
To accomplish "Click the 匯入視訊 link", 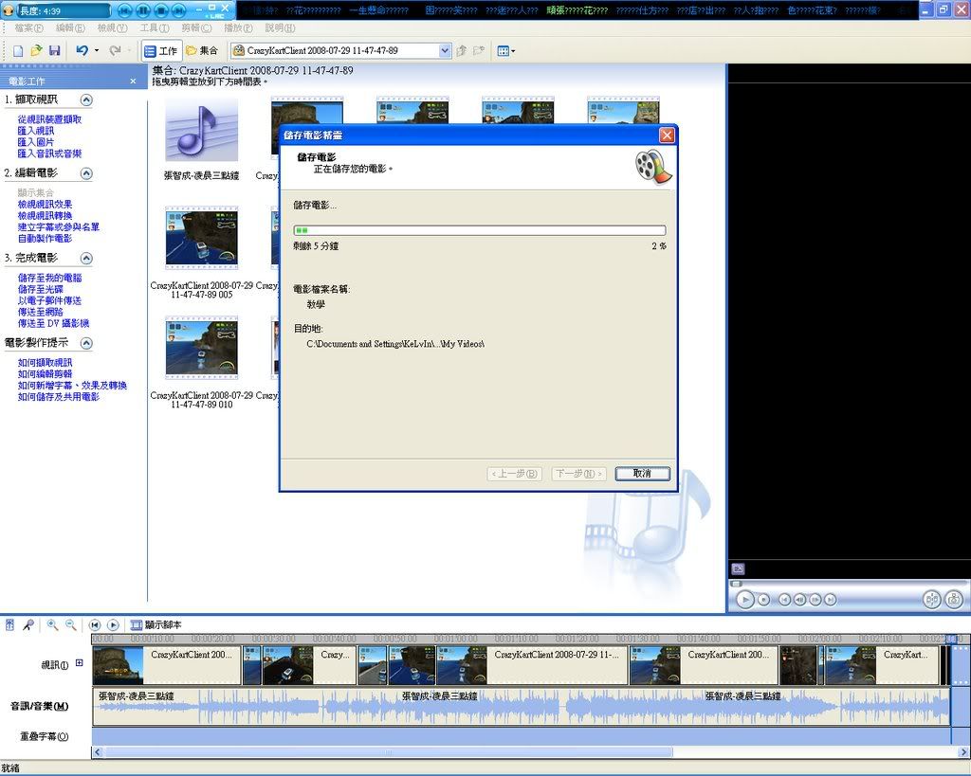I will pyautogui.click(x=36, y=131).
